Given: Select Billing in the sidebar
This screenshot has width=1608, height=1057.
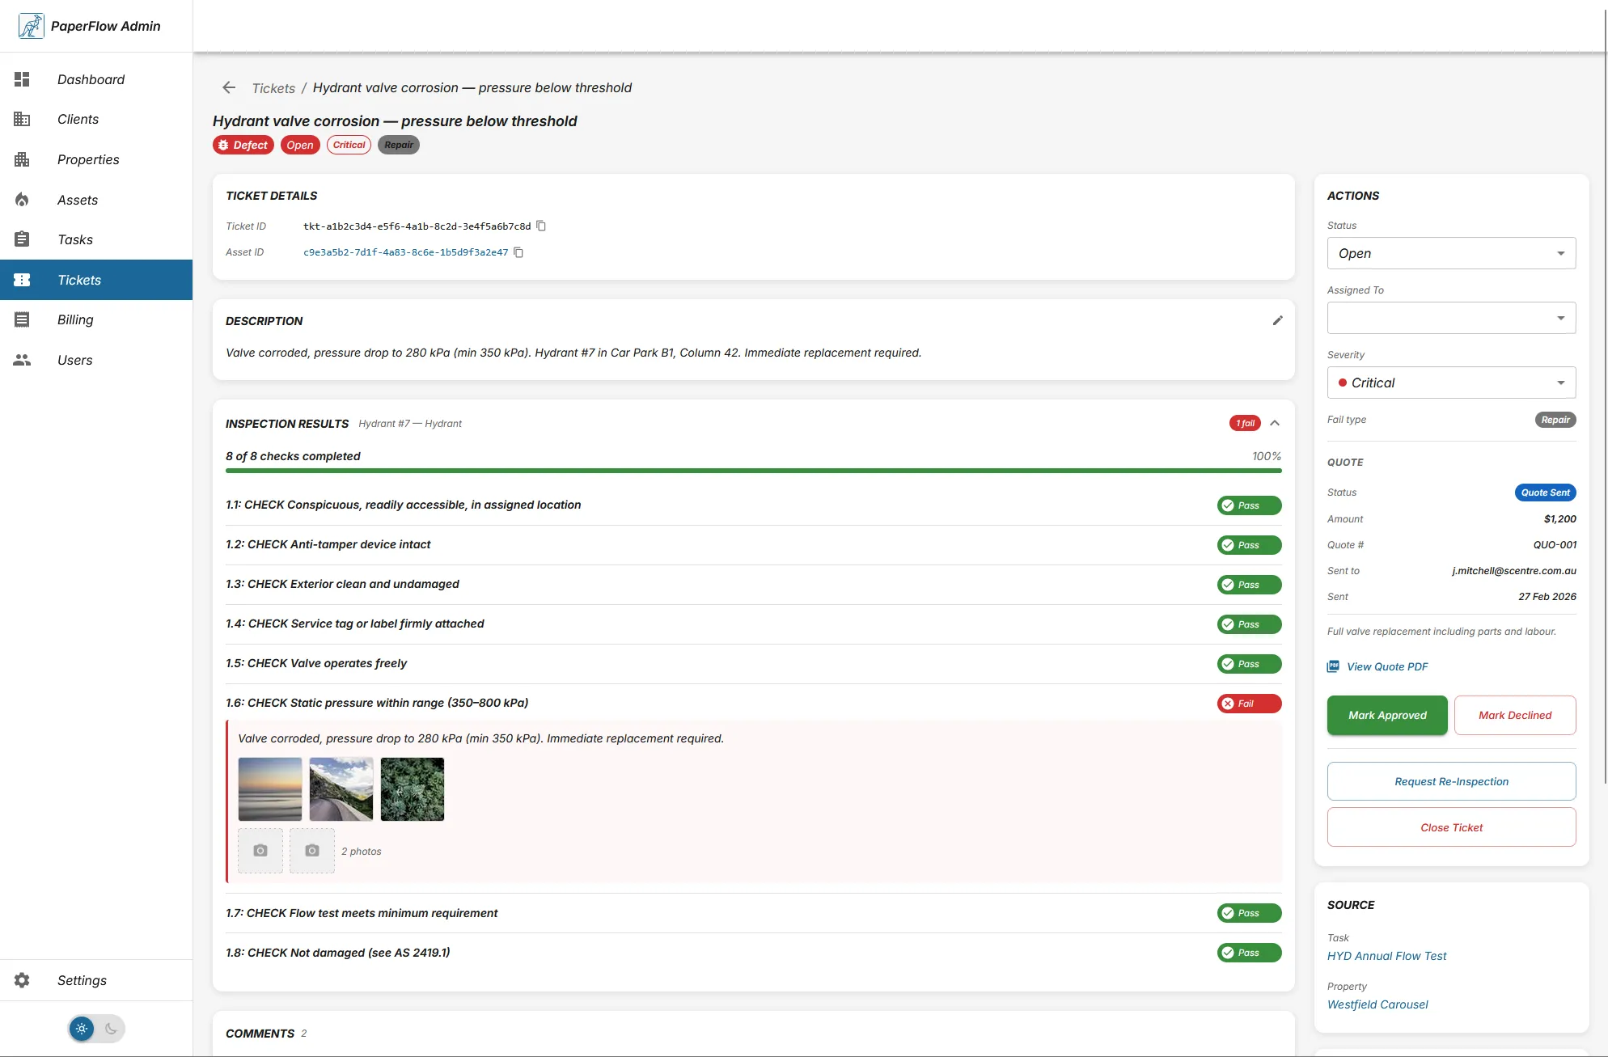Looking at the screenshot, I should tap(74, 319).
